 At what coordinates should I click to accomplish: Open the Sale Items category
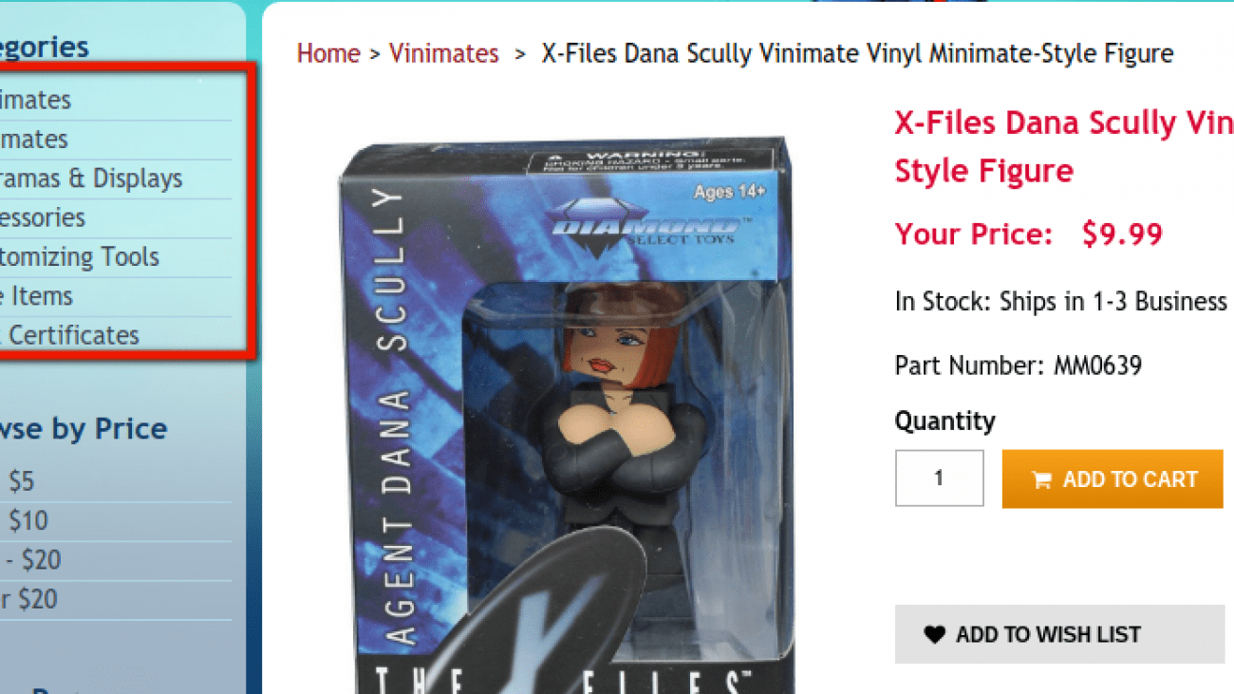[x=36, y=296]
